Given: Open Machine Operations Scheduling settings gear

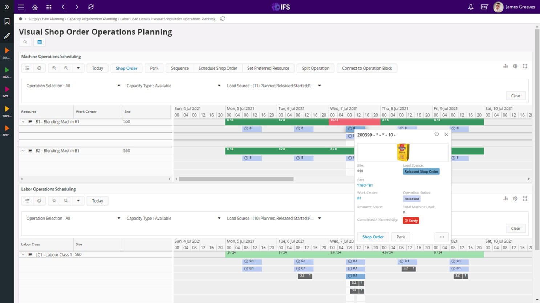Looking at the screenshot, I should point(515,66).
